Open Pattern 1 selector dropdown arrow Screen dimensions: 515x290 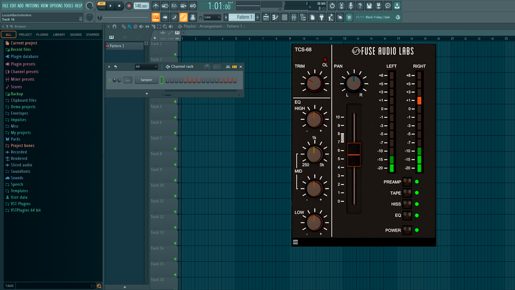(226, 17)
